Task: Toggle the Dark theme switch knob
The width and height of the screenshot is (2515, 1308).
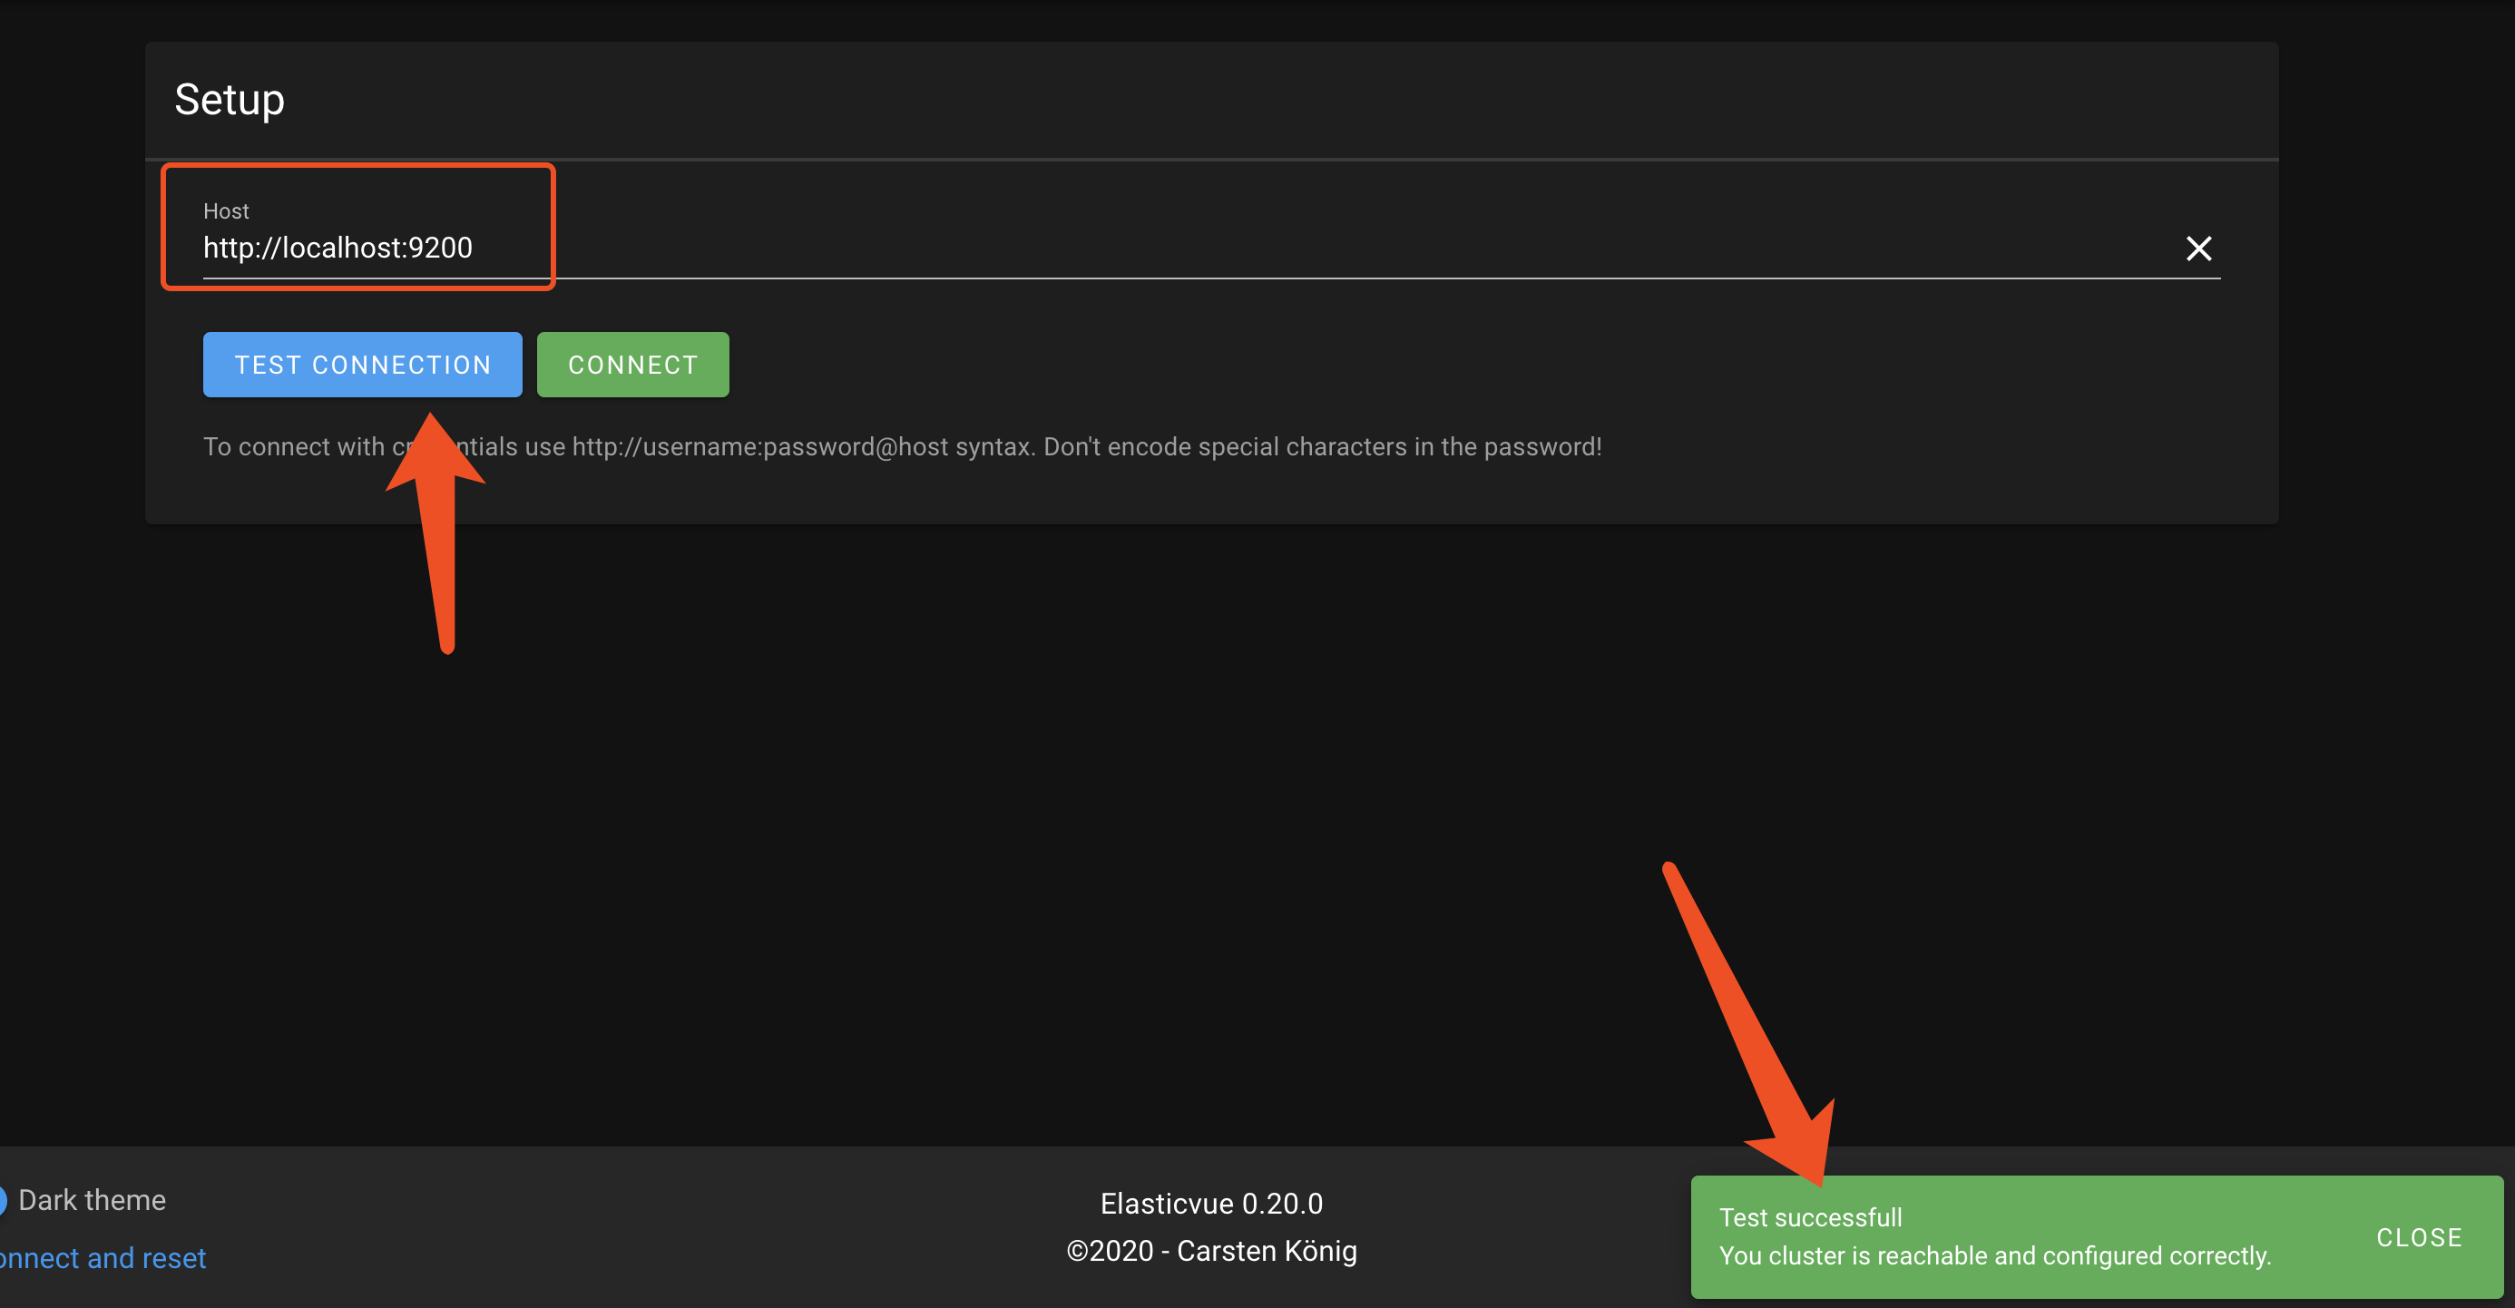Action: coord(3,1200)
